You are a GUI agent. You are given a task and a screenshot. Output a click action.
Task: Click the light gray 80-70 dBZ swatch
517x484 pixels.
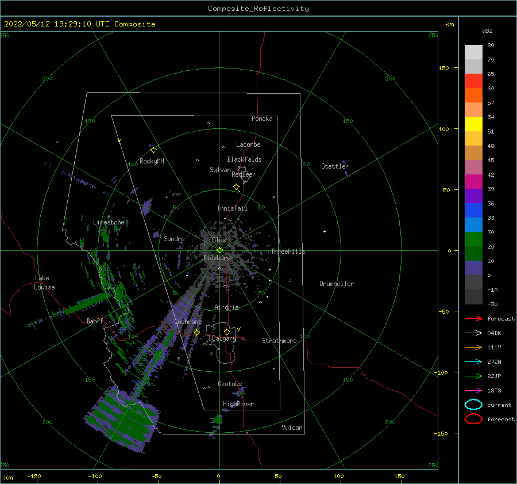473,52
